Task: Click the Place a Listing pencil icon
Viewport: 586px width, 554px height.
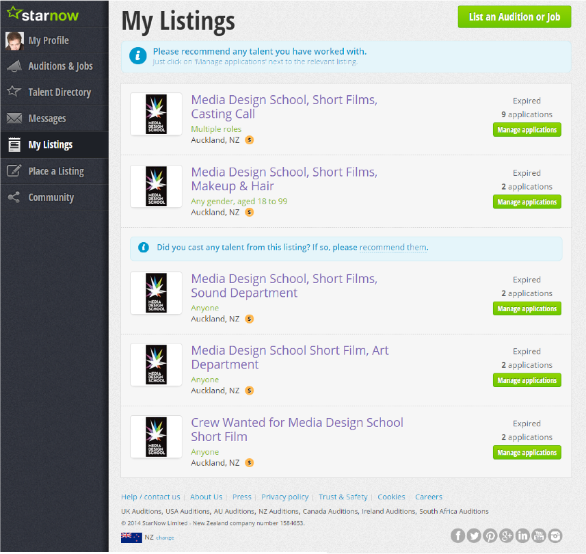Action: coord(14,171)
